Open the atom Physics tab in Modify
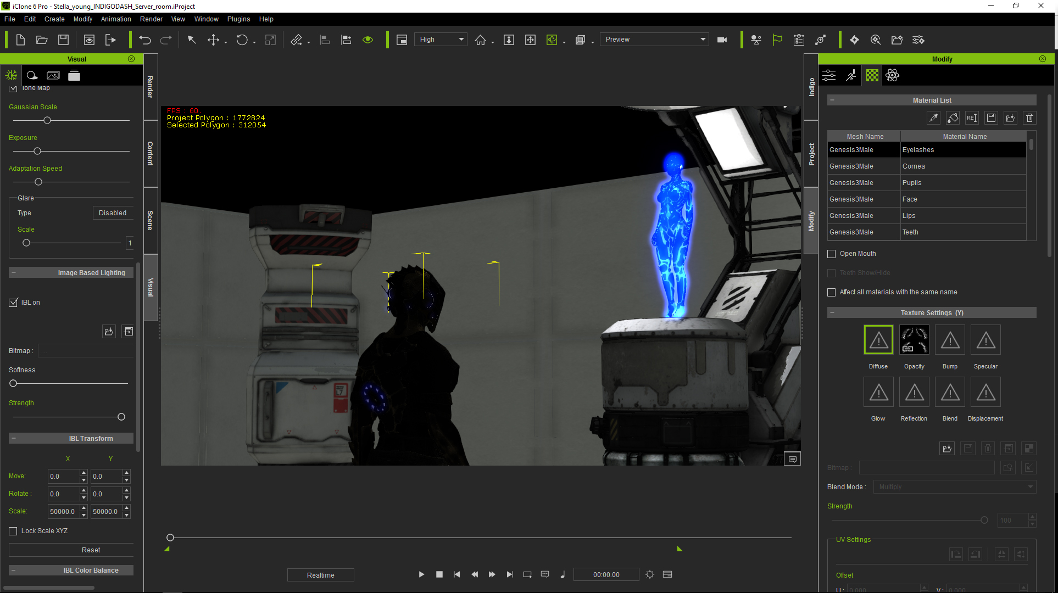 (893, 75)
